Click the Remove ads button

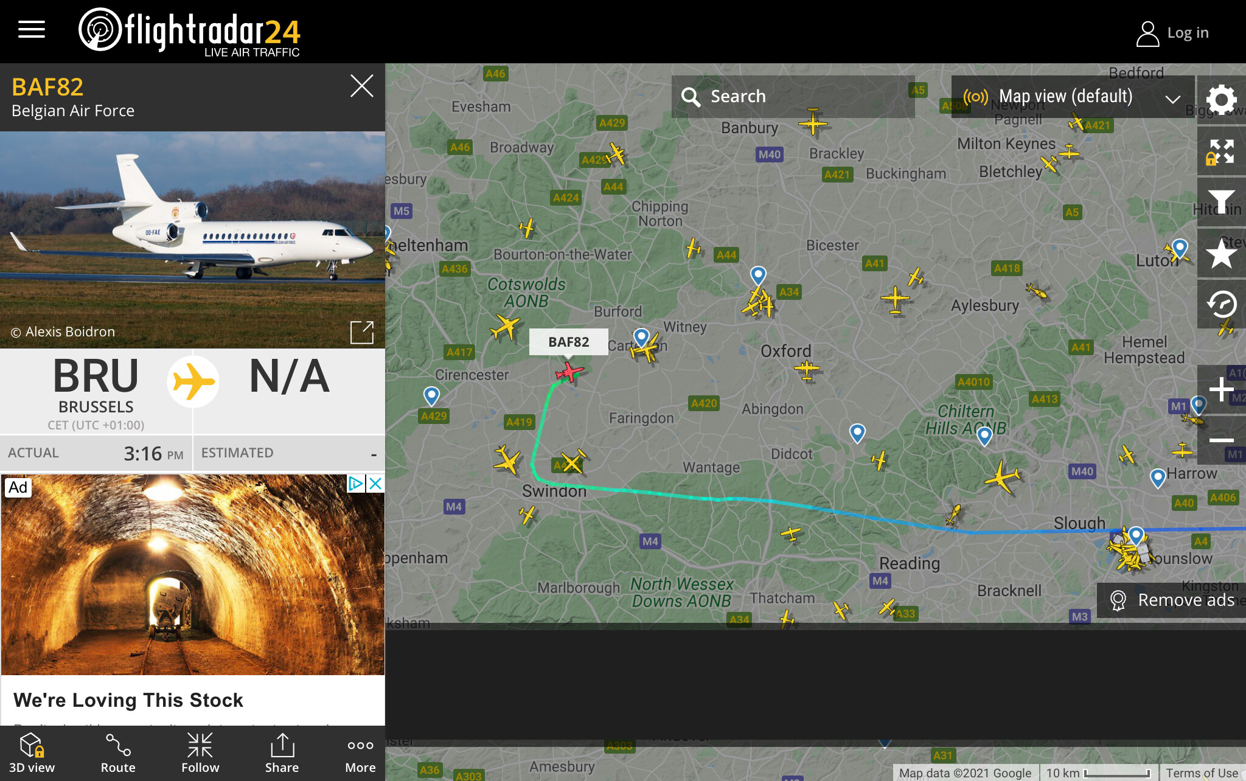[1172, 600]
